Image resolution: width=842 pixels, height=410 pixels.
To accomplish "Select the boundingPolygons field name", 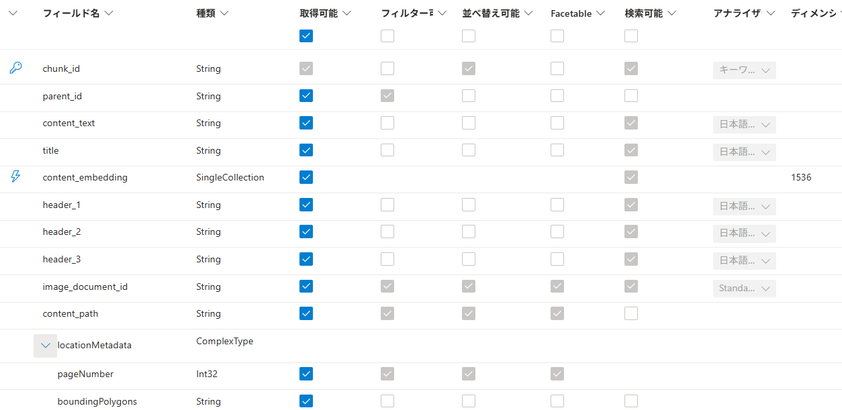I will (x=97, y=401).
